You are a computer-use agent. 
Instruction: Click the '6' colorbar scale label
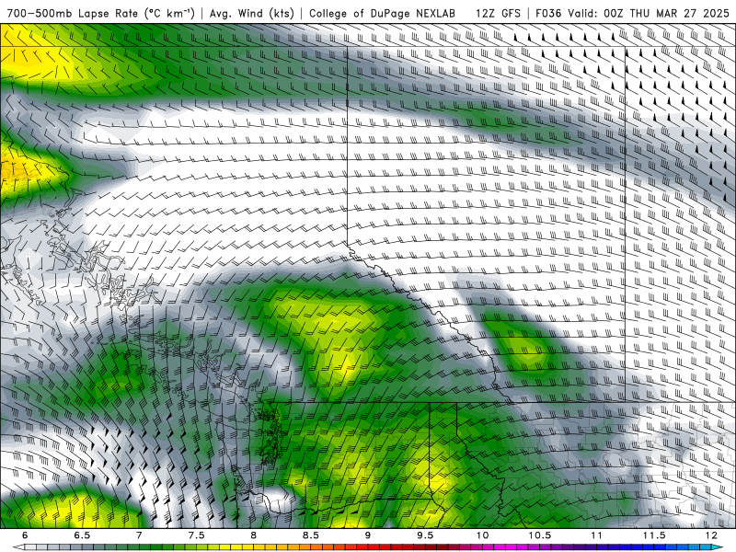click(25, 535)
